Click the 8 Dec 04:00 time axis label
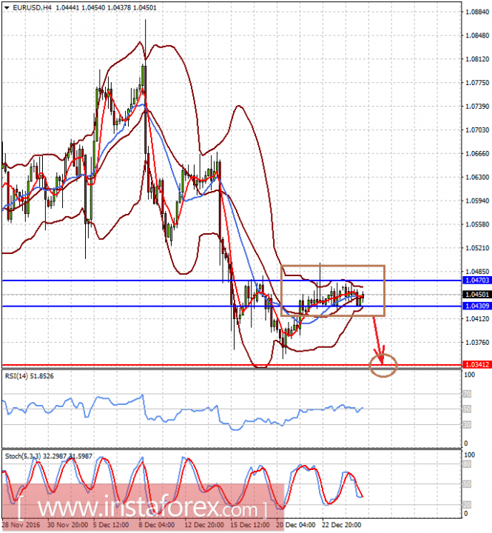Image resolution: width=492 pixels, height=533 pixels. (157, 525)
